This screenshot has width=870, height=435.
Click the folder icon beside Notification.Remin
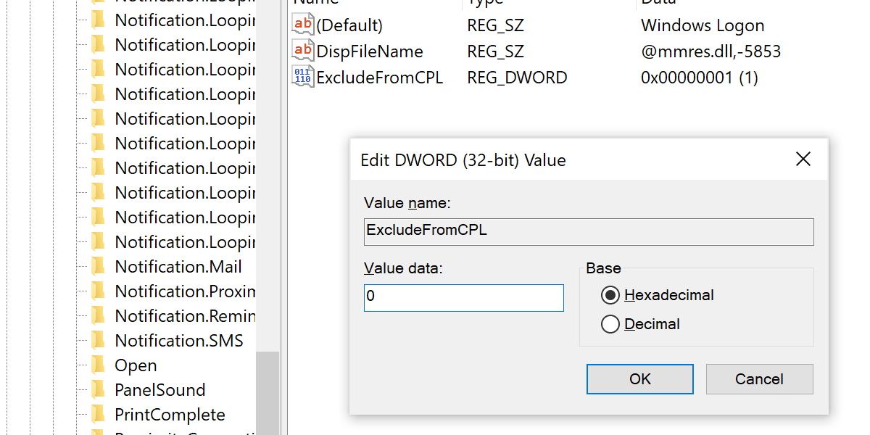[x=98, y=315]
